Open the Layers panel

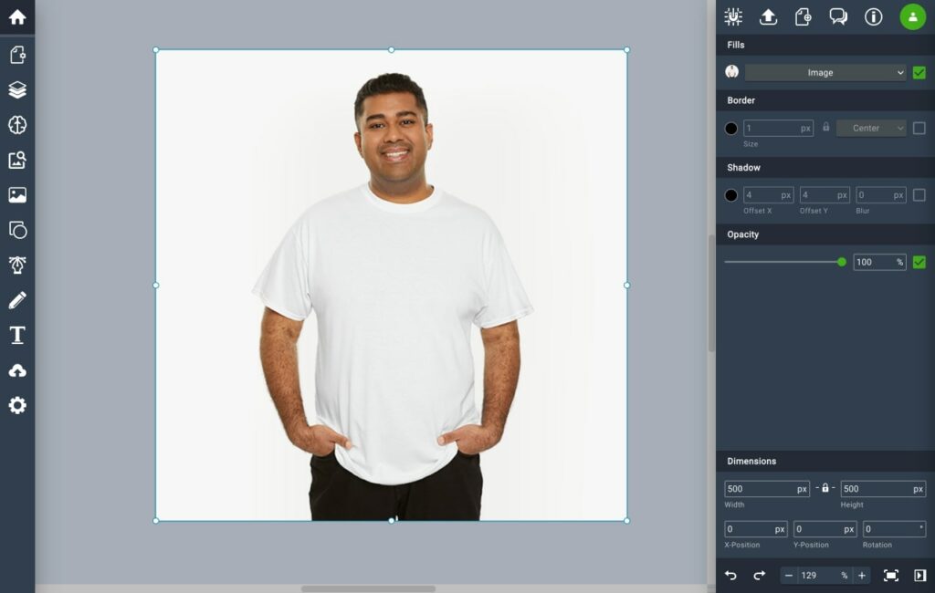pos(16,89)
